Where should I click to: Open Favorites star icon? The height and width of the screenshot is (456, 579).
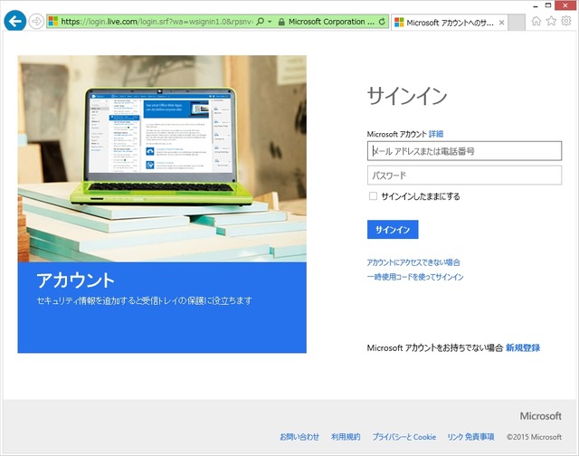pos(551,21)
